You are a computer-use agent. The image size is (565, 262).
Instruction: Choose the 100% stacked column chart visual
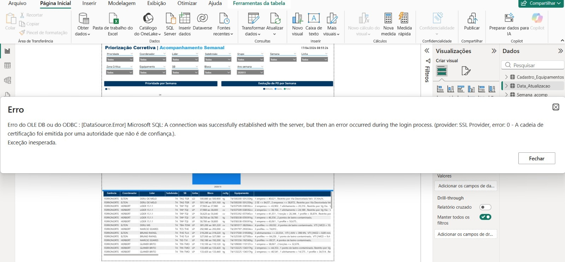click(492, 89)
